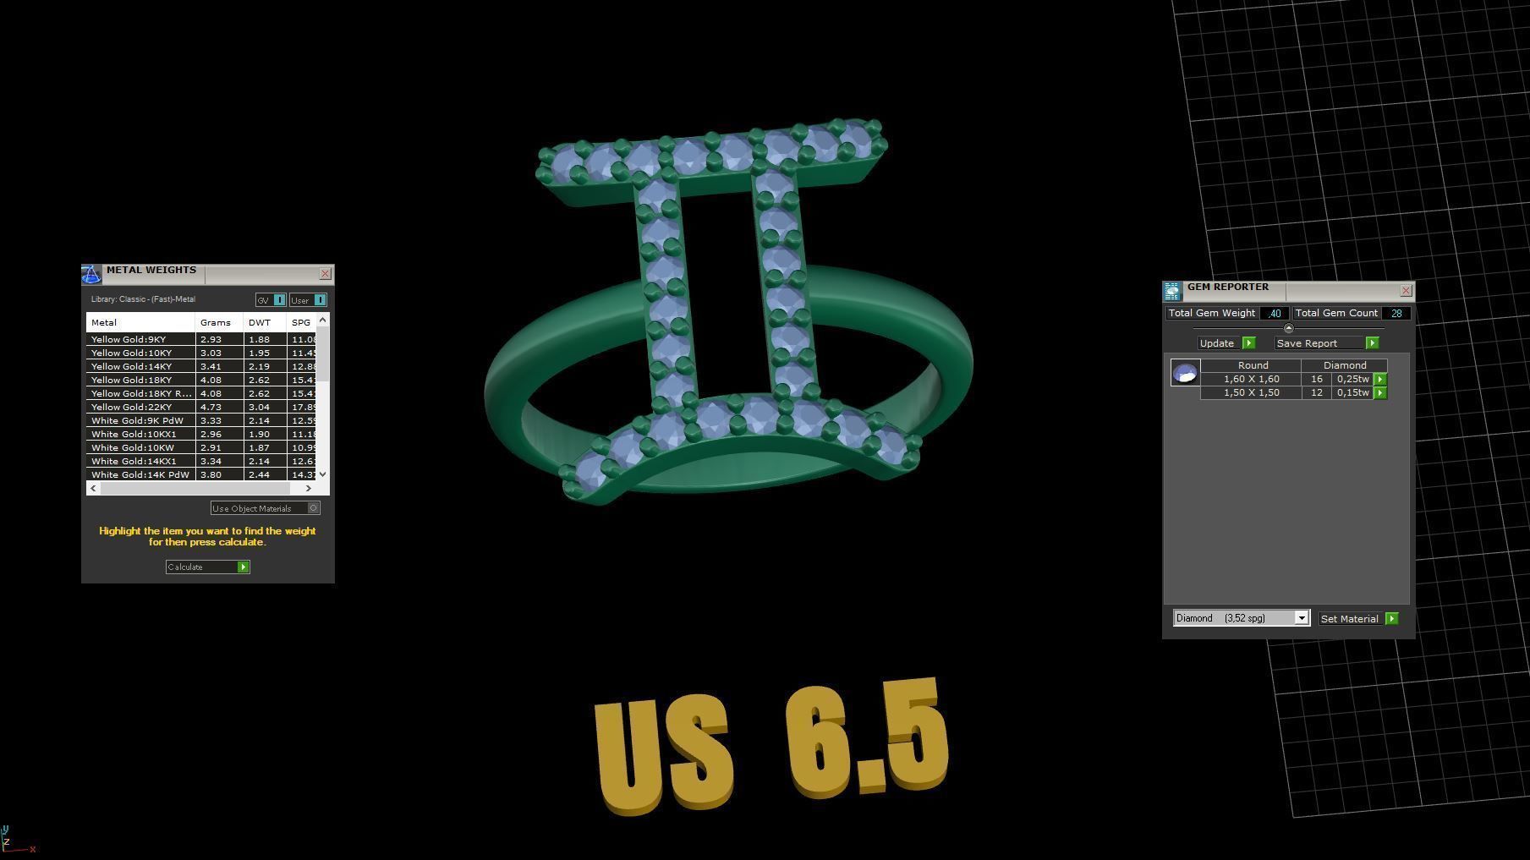The image size is (1530, 860).
Task: Collapse the Gem Reporter summary slider handle
Action: pos(1288,328)
